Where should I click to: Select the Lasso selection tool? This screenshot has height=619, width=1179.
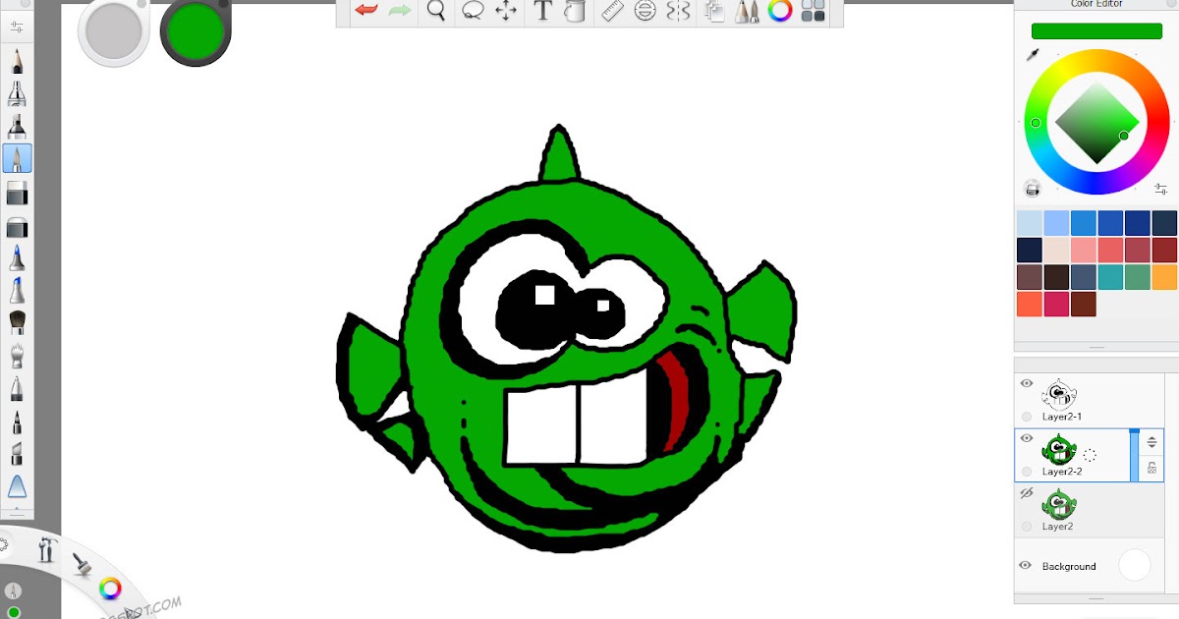(x=473, y=11)
